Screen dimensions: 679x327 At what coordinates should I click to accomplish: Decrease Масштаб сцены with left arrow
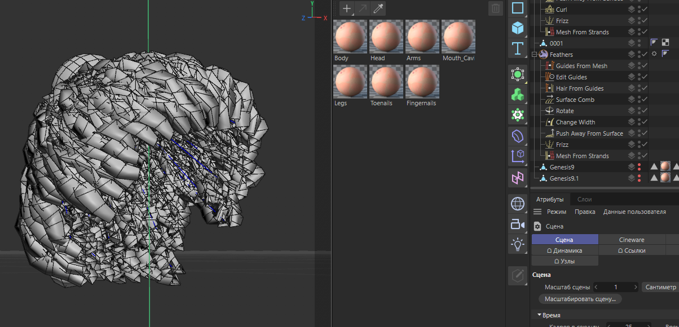[597, 287]
